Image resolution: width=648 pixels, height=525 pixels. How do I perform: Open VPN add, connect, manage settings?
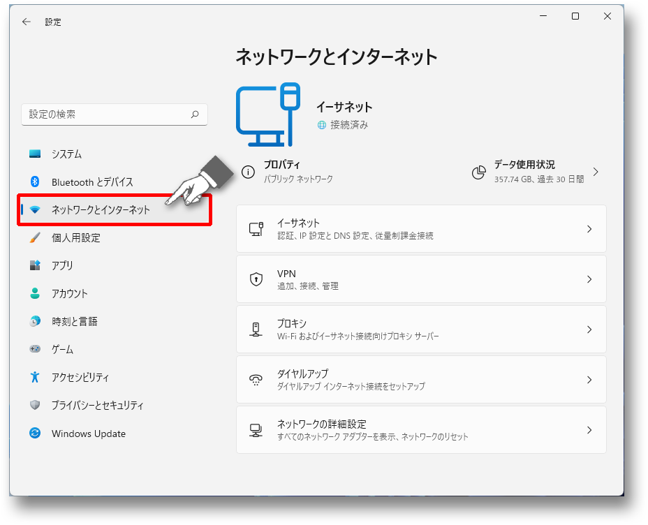pyautogui.click(x=421, y=279)
